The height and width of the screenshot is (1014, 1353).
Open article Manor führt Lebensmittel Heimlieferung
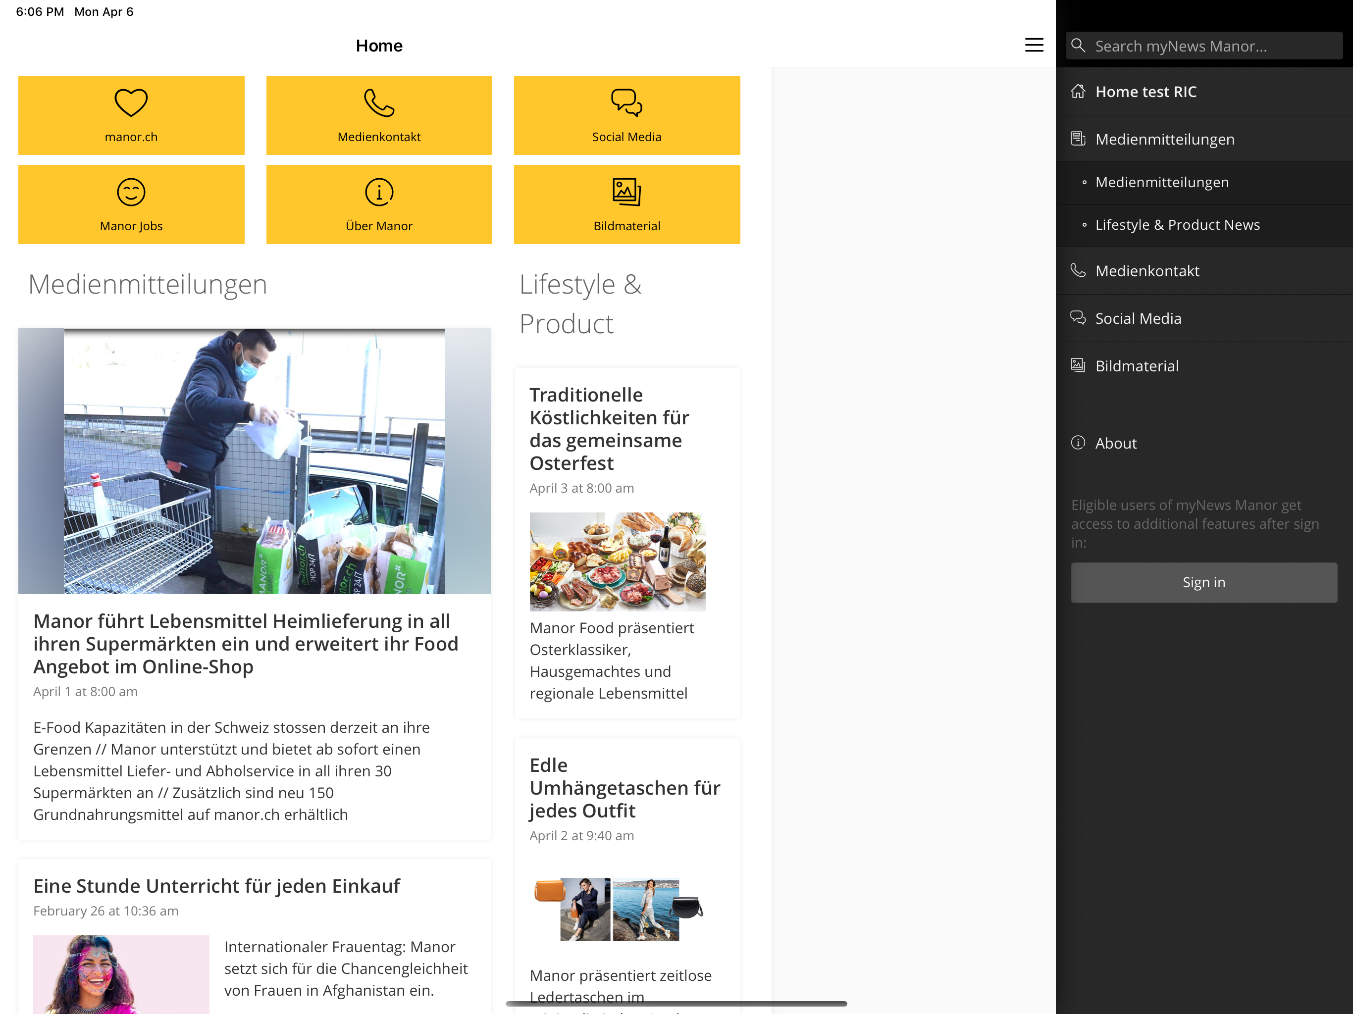[245, 643]
